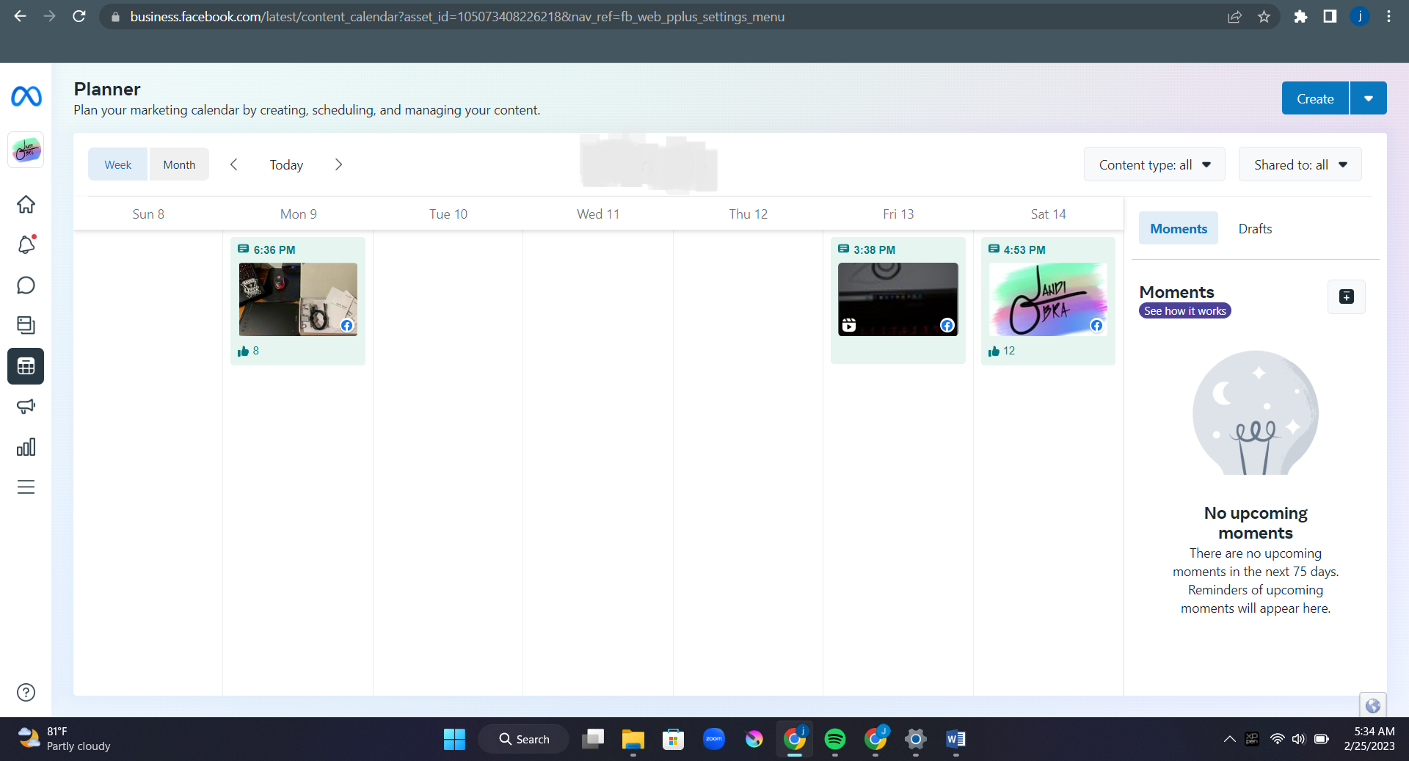Open the taskbar clock and date
Viewport: 1409px width, 761px height.
tap(1369, 739)
